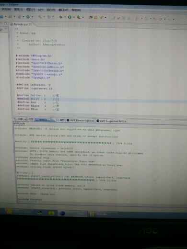Open the 窗口(W) Window menu

[63, 10]
